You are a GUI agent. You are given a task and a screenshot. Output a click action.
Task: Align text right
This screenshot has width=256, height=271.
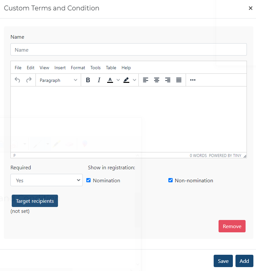[x=168, y=80]
